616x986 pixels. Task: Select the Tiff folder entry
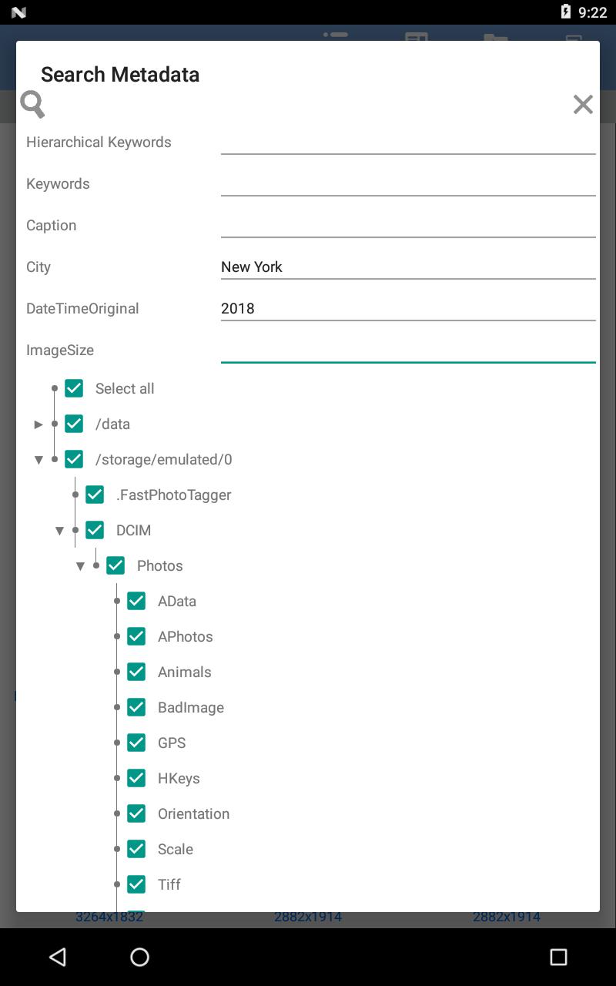click(169, 884)
